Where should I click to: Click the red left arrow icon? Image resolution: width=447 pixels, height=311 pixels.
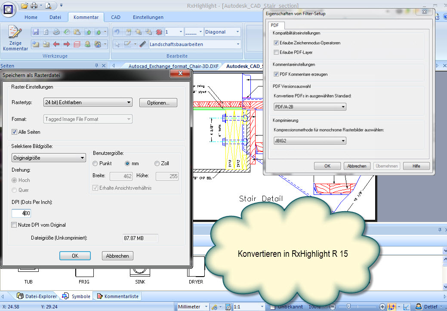56,44
